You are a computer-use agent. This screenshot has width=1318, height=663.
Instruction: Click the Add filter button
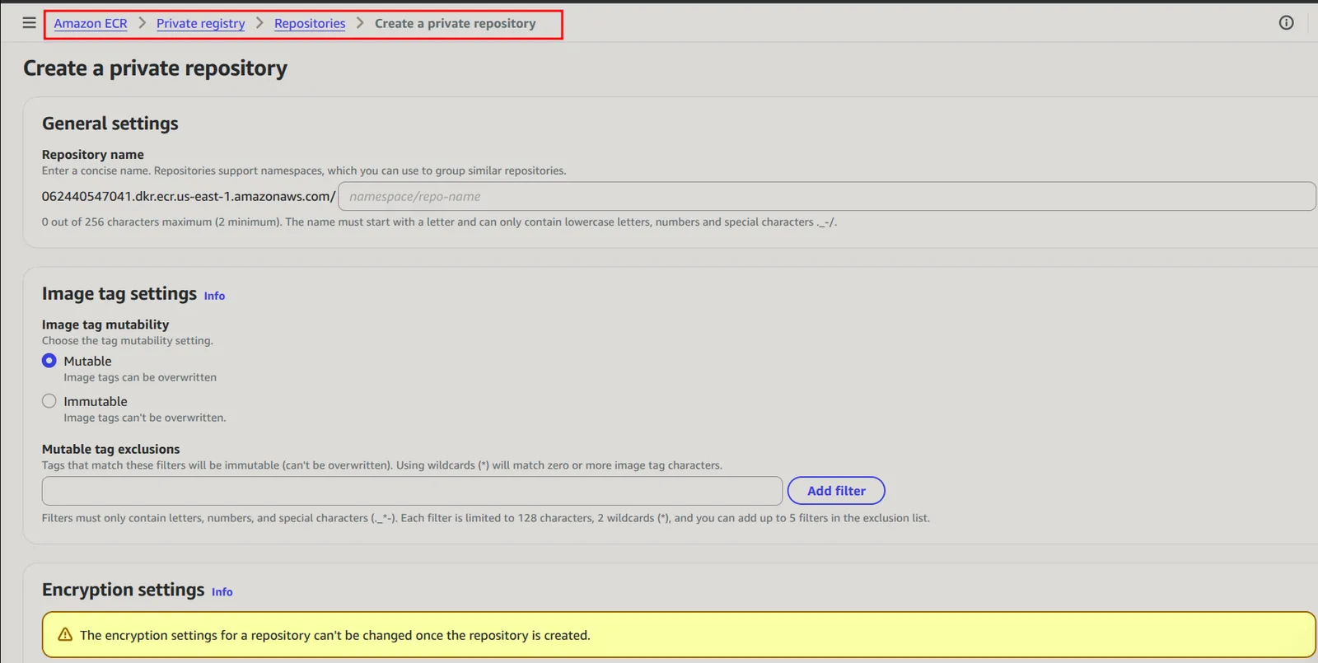(x=836, y=491)
